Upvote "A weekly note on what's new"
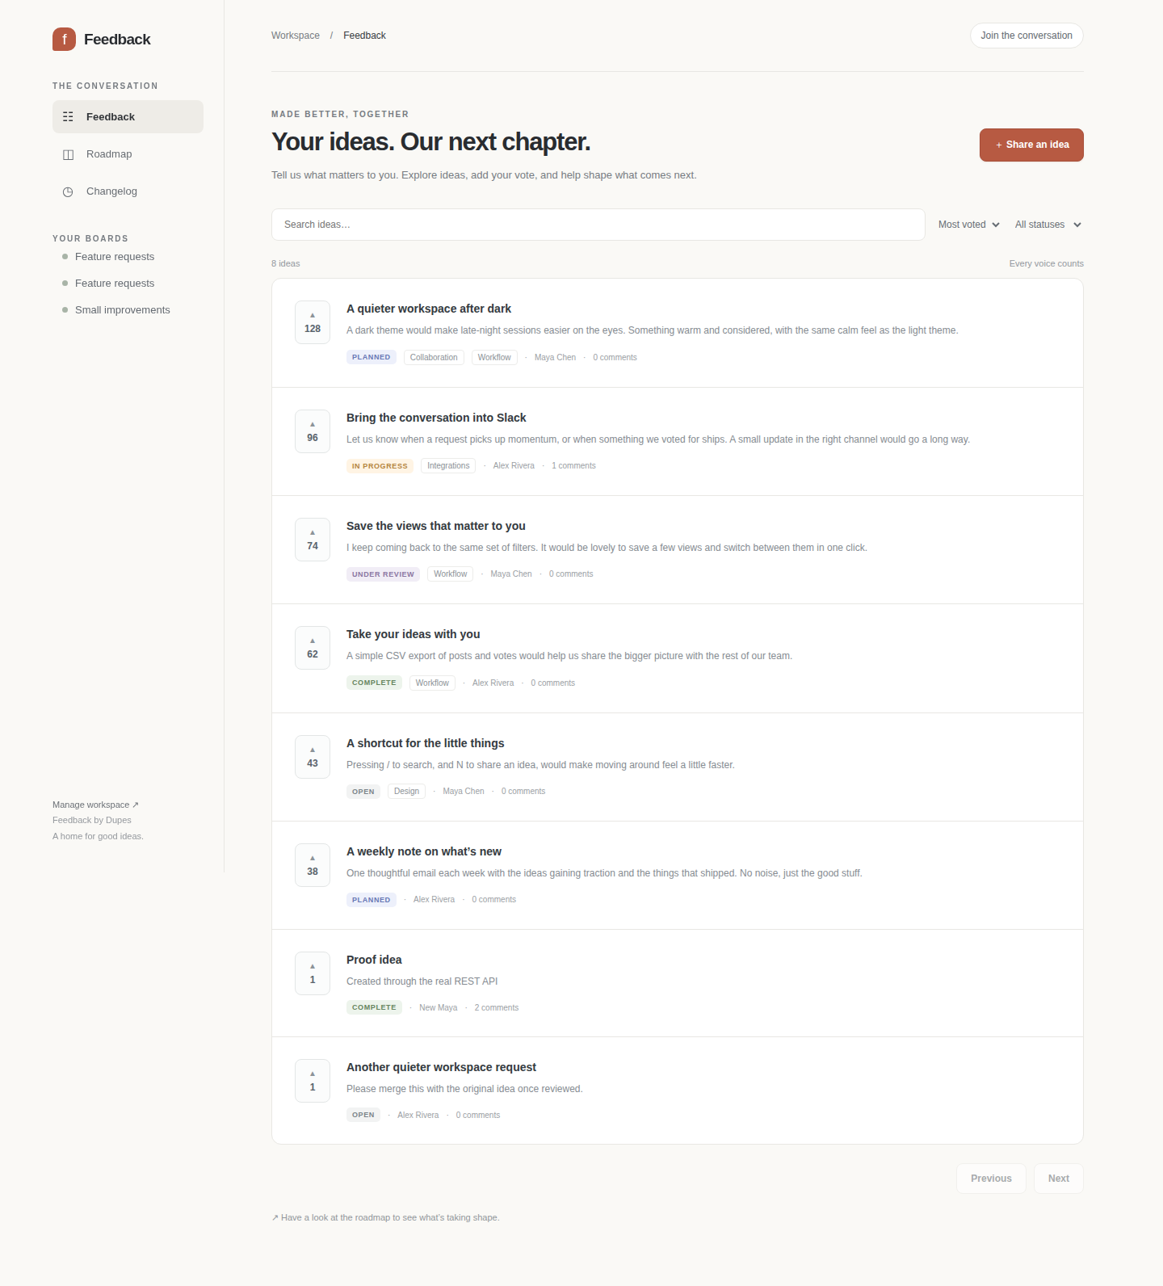1163x1286 pixels. [313, 865]
